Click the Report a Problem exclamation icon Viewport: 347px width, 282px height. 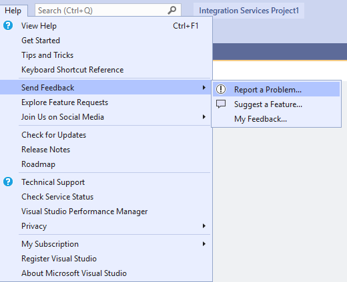pyautogui.click(x=221, y=89)
